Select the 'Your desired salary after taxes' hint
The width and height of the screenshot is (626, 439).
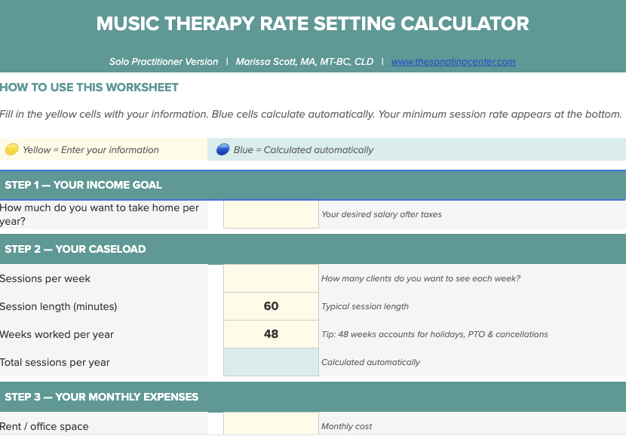tap(382, 214)
